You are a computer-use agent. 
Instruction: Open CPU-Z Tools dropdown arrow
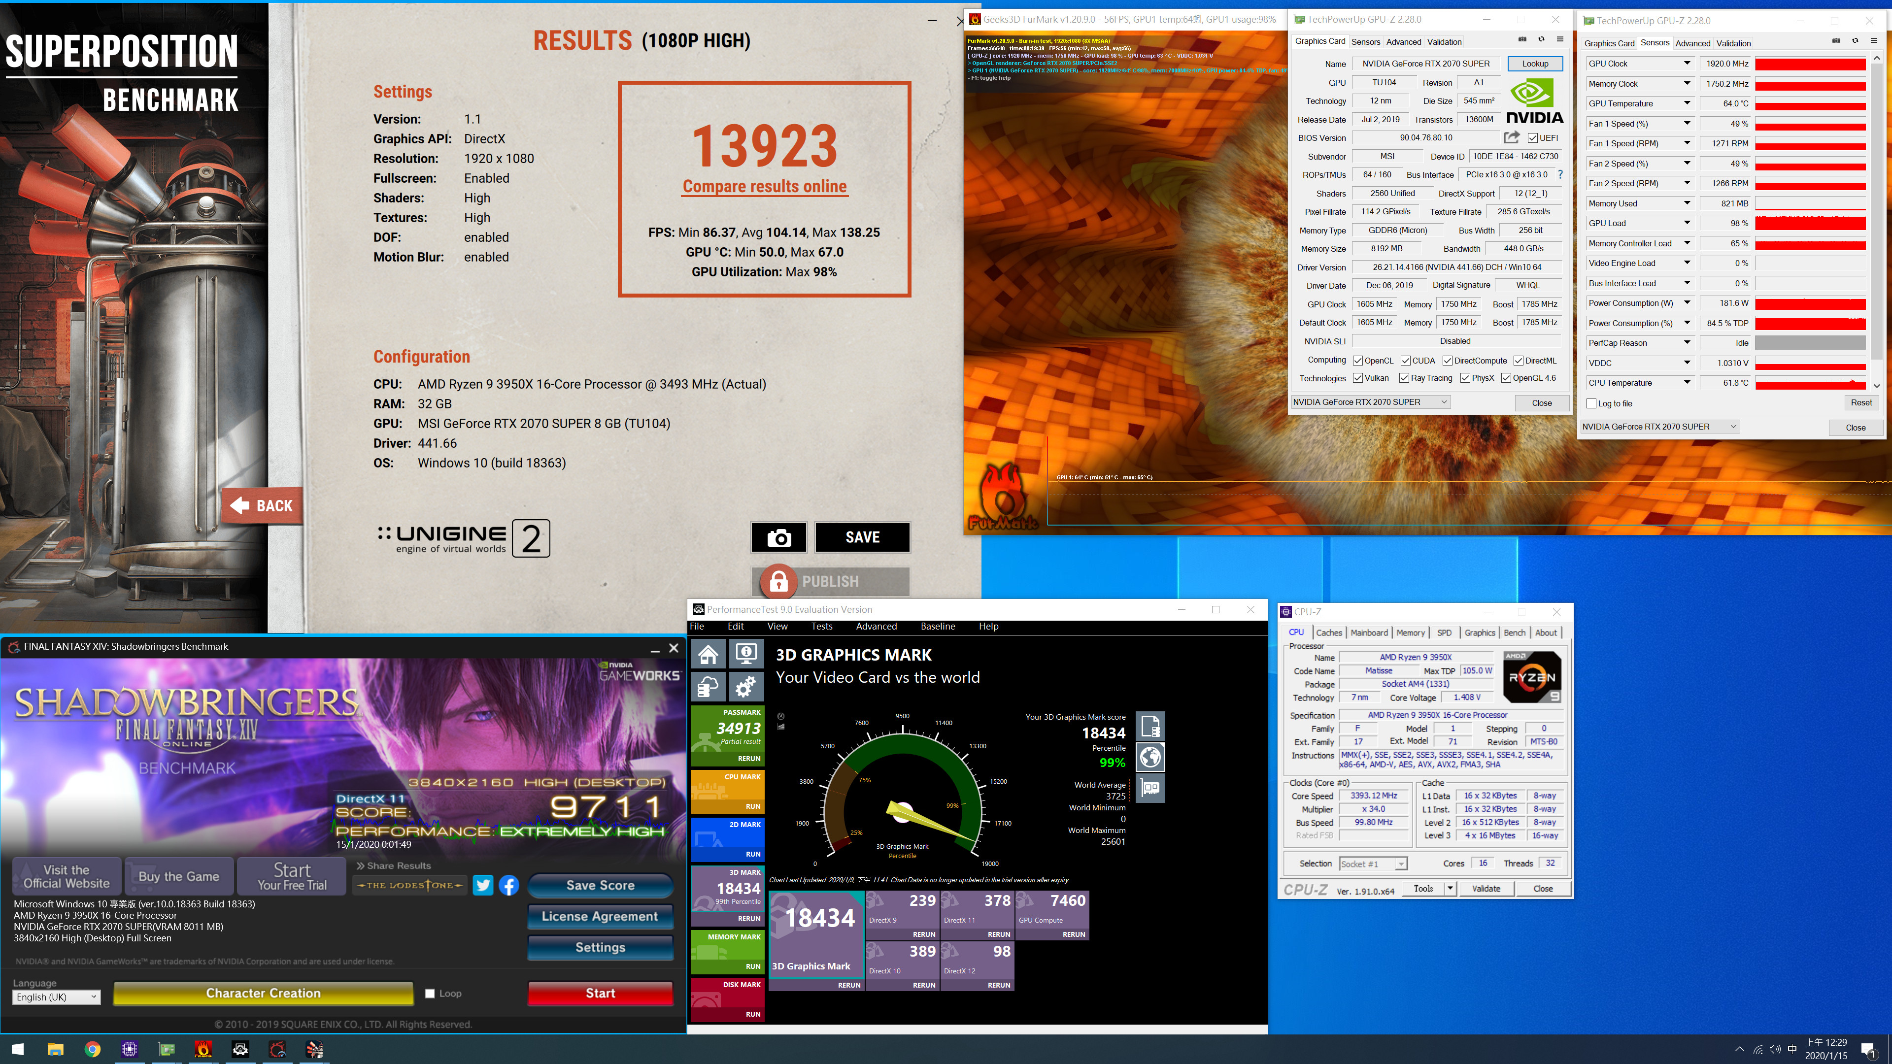[1451, 889]
